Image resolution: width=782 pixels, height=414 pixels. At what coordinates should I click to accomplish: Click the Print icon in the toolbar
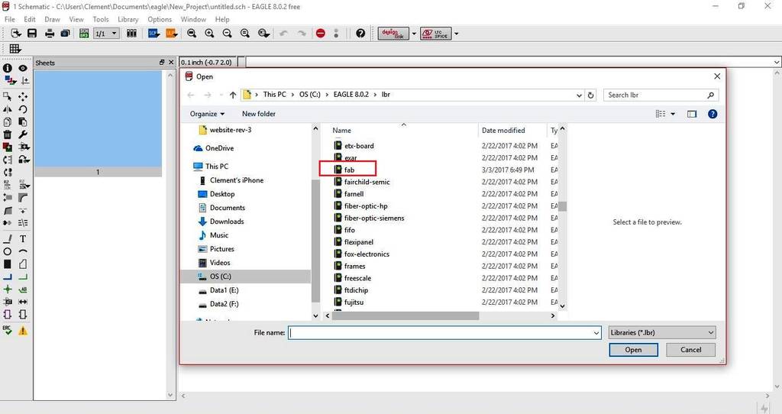(x=50, y=34)
